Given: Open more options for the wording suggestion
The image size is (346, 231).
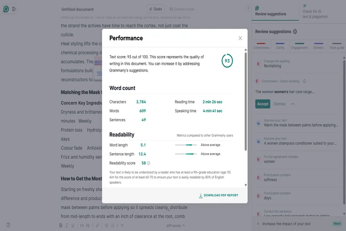Looking at the screenshot, I should [x=292, y=104].
